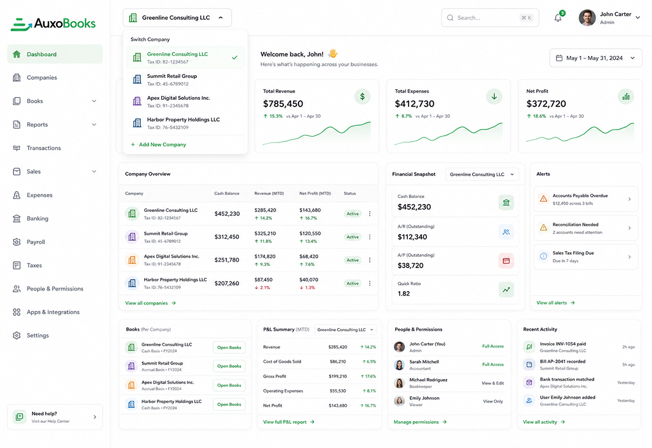
Task: Click the A/R Outstanding people icon
Action: click(x=506, y=232)
